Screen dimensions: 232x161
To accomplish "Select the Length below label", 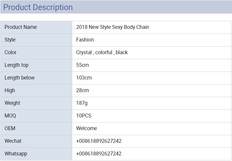I will point(20,78).
